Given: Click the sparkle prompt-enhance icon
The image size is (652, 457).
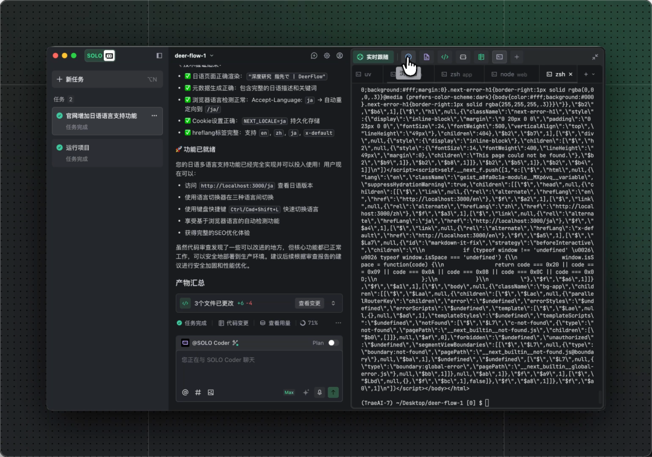Looking at the screenshot, I should [305, 392].
